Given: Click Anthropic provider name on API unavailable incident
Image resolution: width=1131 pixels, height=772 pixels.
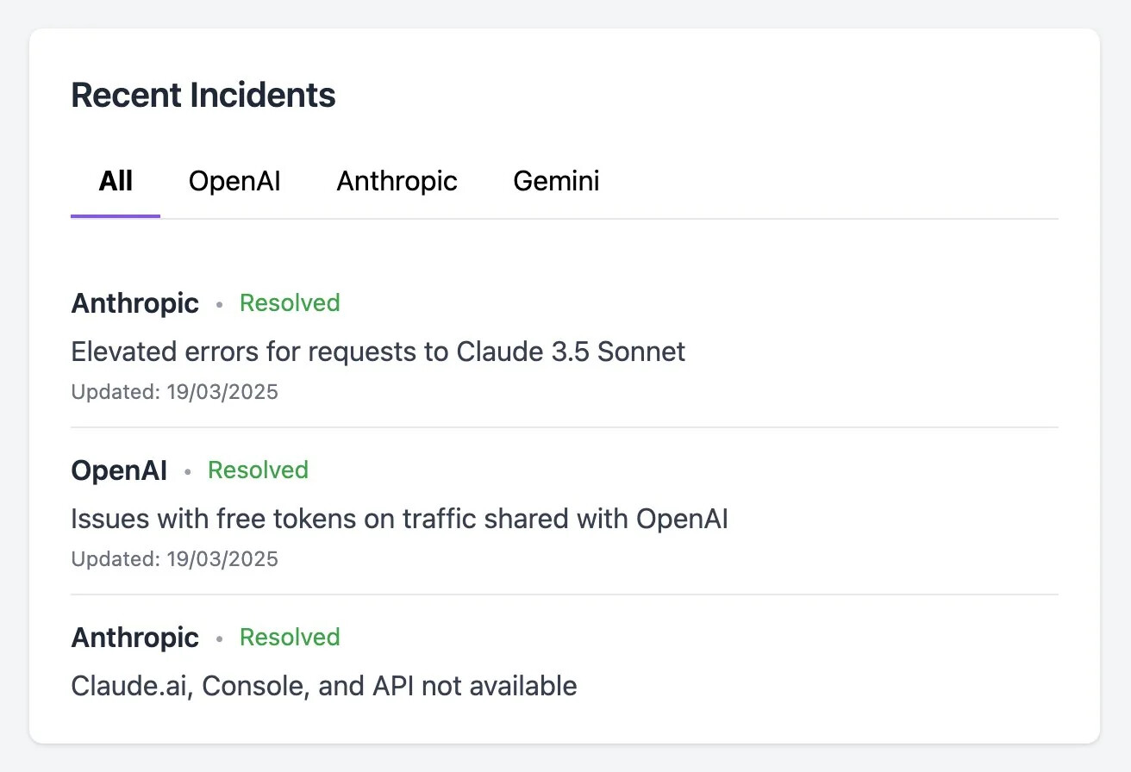Looking at the screenshot, I should 134,638.
